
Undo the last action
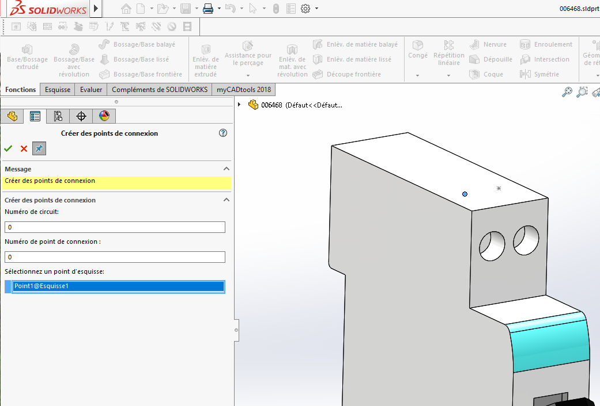(x=231, y=9)
